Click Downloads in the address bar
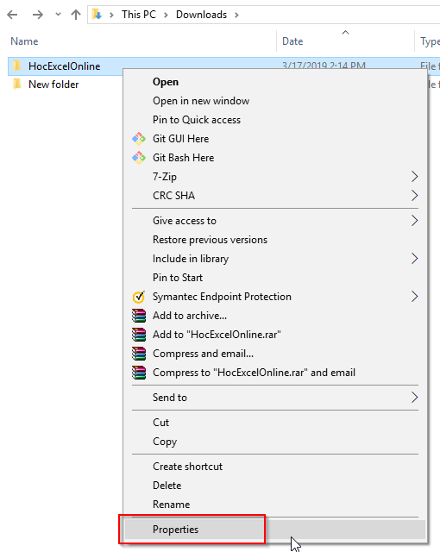 pyautogui.click(x=201, y=15)
